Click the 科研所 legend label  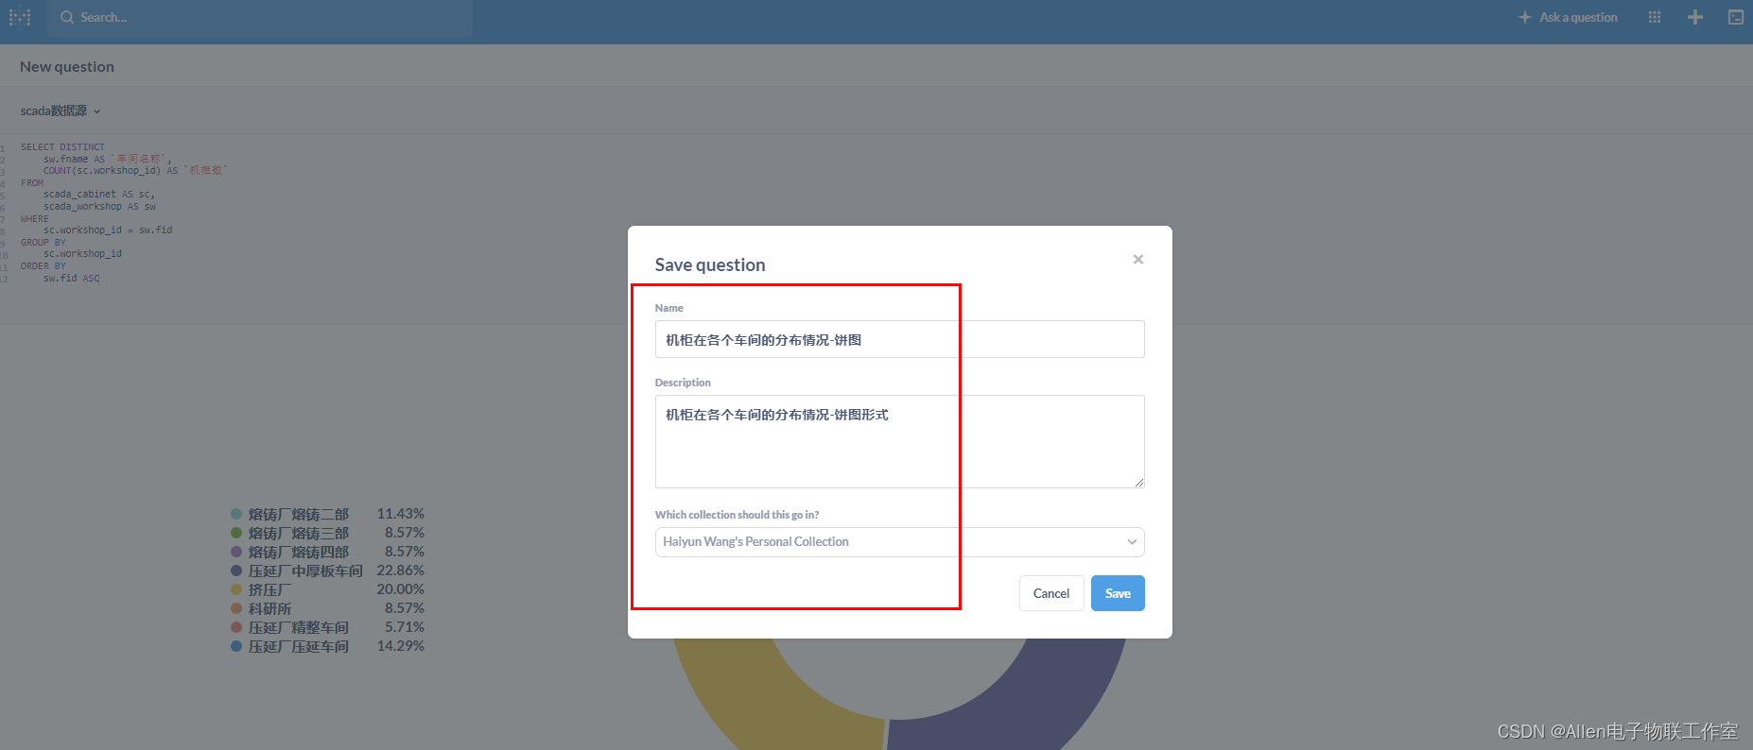(x=269, y=608)
